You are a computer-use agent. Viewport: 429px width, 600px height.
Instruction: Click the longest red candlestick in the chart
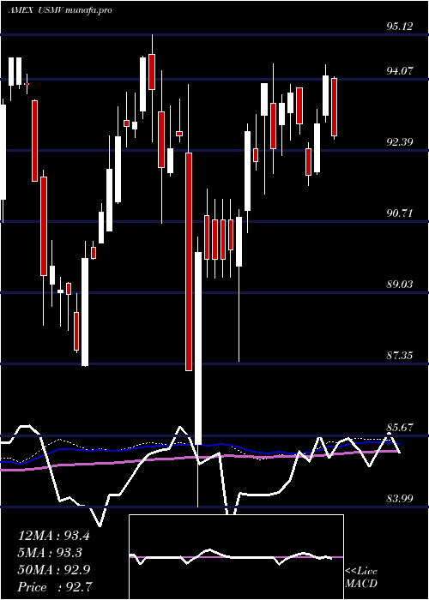pyautogui.click(x=189, y=261)
